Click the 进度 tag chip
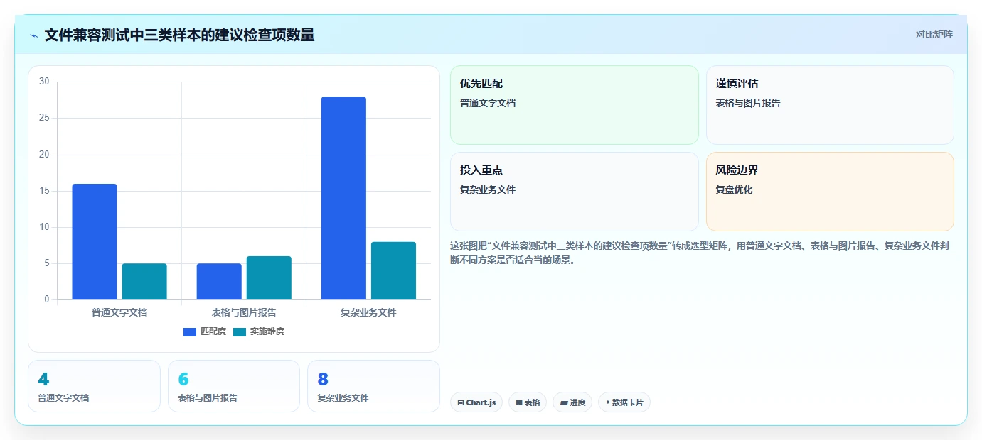Screen dimensions: 982x440 coord(572,402)
